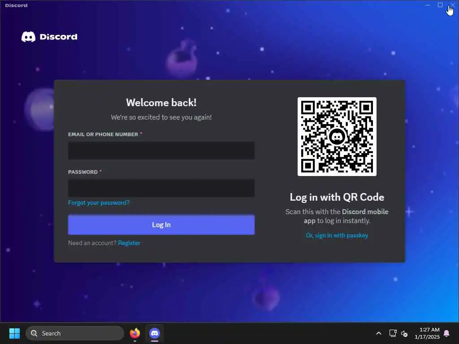Click the QR code image
459x344 pixels.
337,137
